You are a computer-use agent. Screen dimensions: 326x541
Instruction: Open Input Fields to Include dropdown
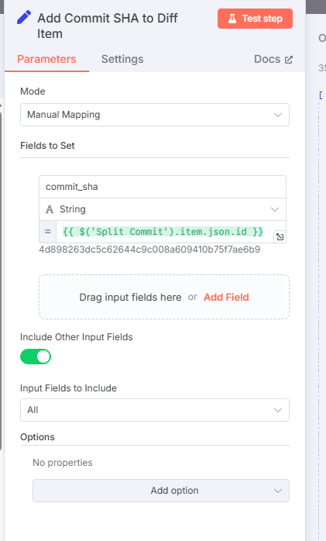155,410
